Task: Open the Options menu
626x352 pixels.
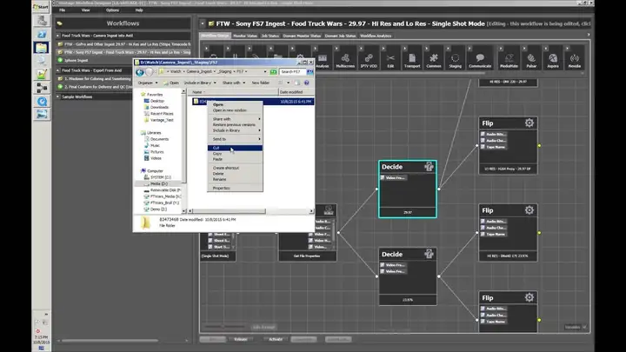Action: [112, 10]
